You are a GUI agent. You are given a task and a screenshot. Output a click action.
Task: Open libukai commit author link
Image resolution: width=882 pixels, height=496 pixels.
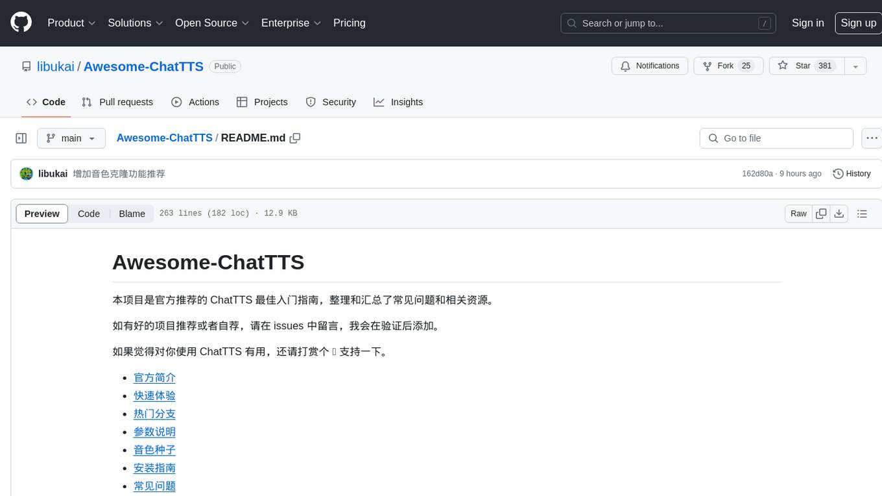pyautogui.click(x=53, y=174)
